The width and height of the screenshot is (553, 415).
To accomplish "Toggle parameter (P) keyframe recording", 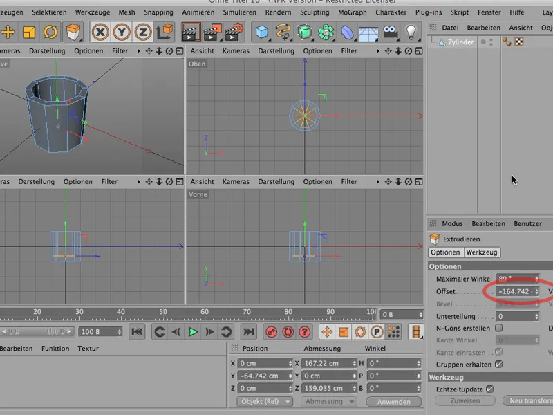I will tap(377, 332).
